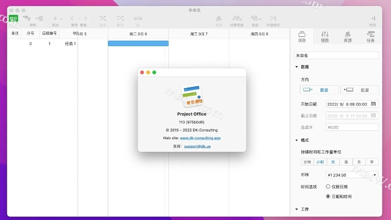
Task: Click the set baseline toolbar icon
Action: click(237, 18)
